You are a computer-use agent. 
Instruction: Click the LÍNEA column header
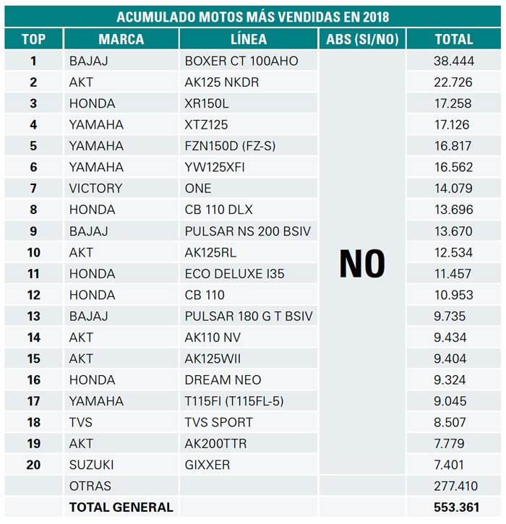249,39
